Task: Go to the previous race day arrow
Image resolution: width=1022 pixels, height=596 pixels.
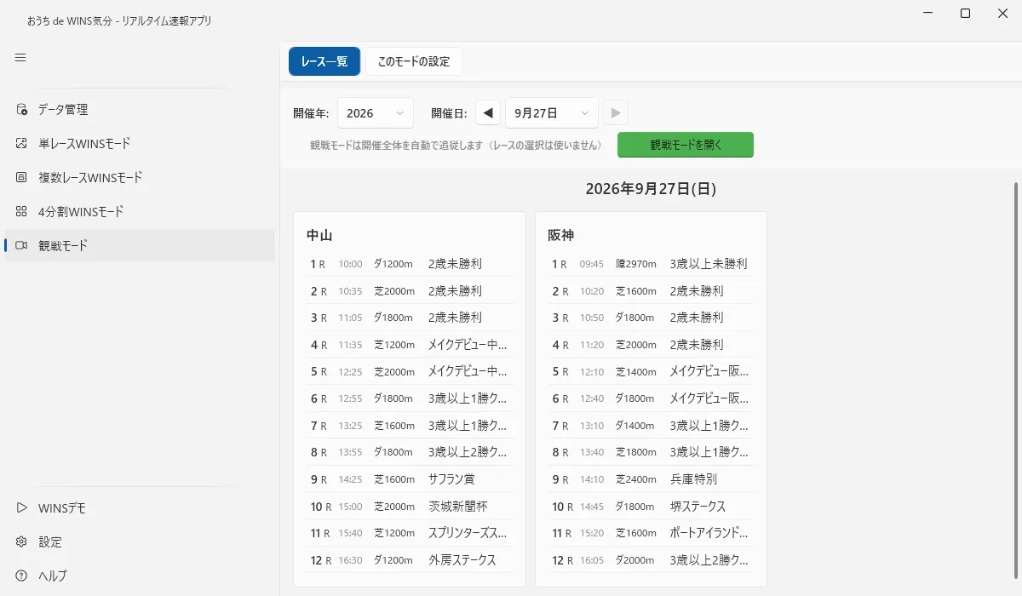Action: (488, 112)
